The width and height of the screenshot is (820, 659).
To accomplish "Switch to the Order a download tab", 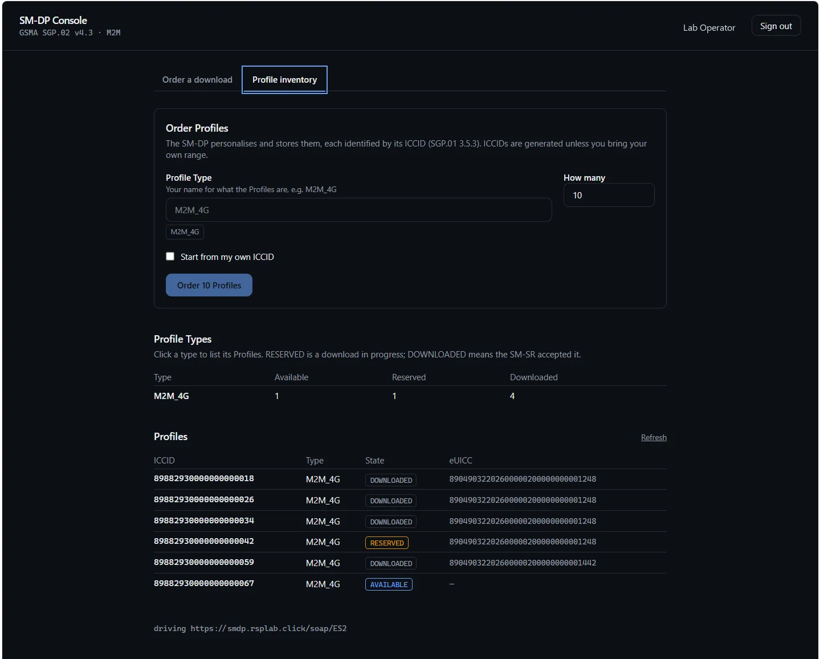I will (197, 80).
